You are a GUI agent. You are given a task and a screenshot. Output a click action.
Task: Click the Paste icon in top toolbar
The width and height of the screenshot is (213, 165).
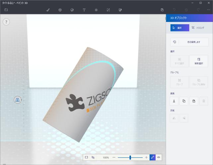(x=162, y=10)
